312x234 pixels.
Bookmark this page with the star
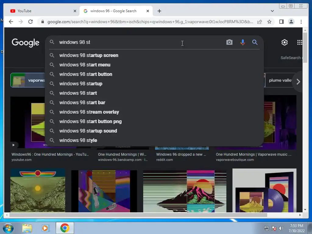coord(269,22)
